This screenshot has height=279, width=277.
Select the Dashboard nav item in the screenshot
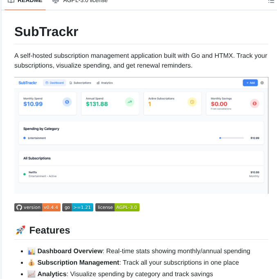(x=54, y=83)
